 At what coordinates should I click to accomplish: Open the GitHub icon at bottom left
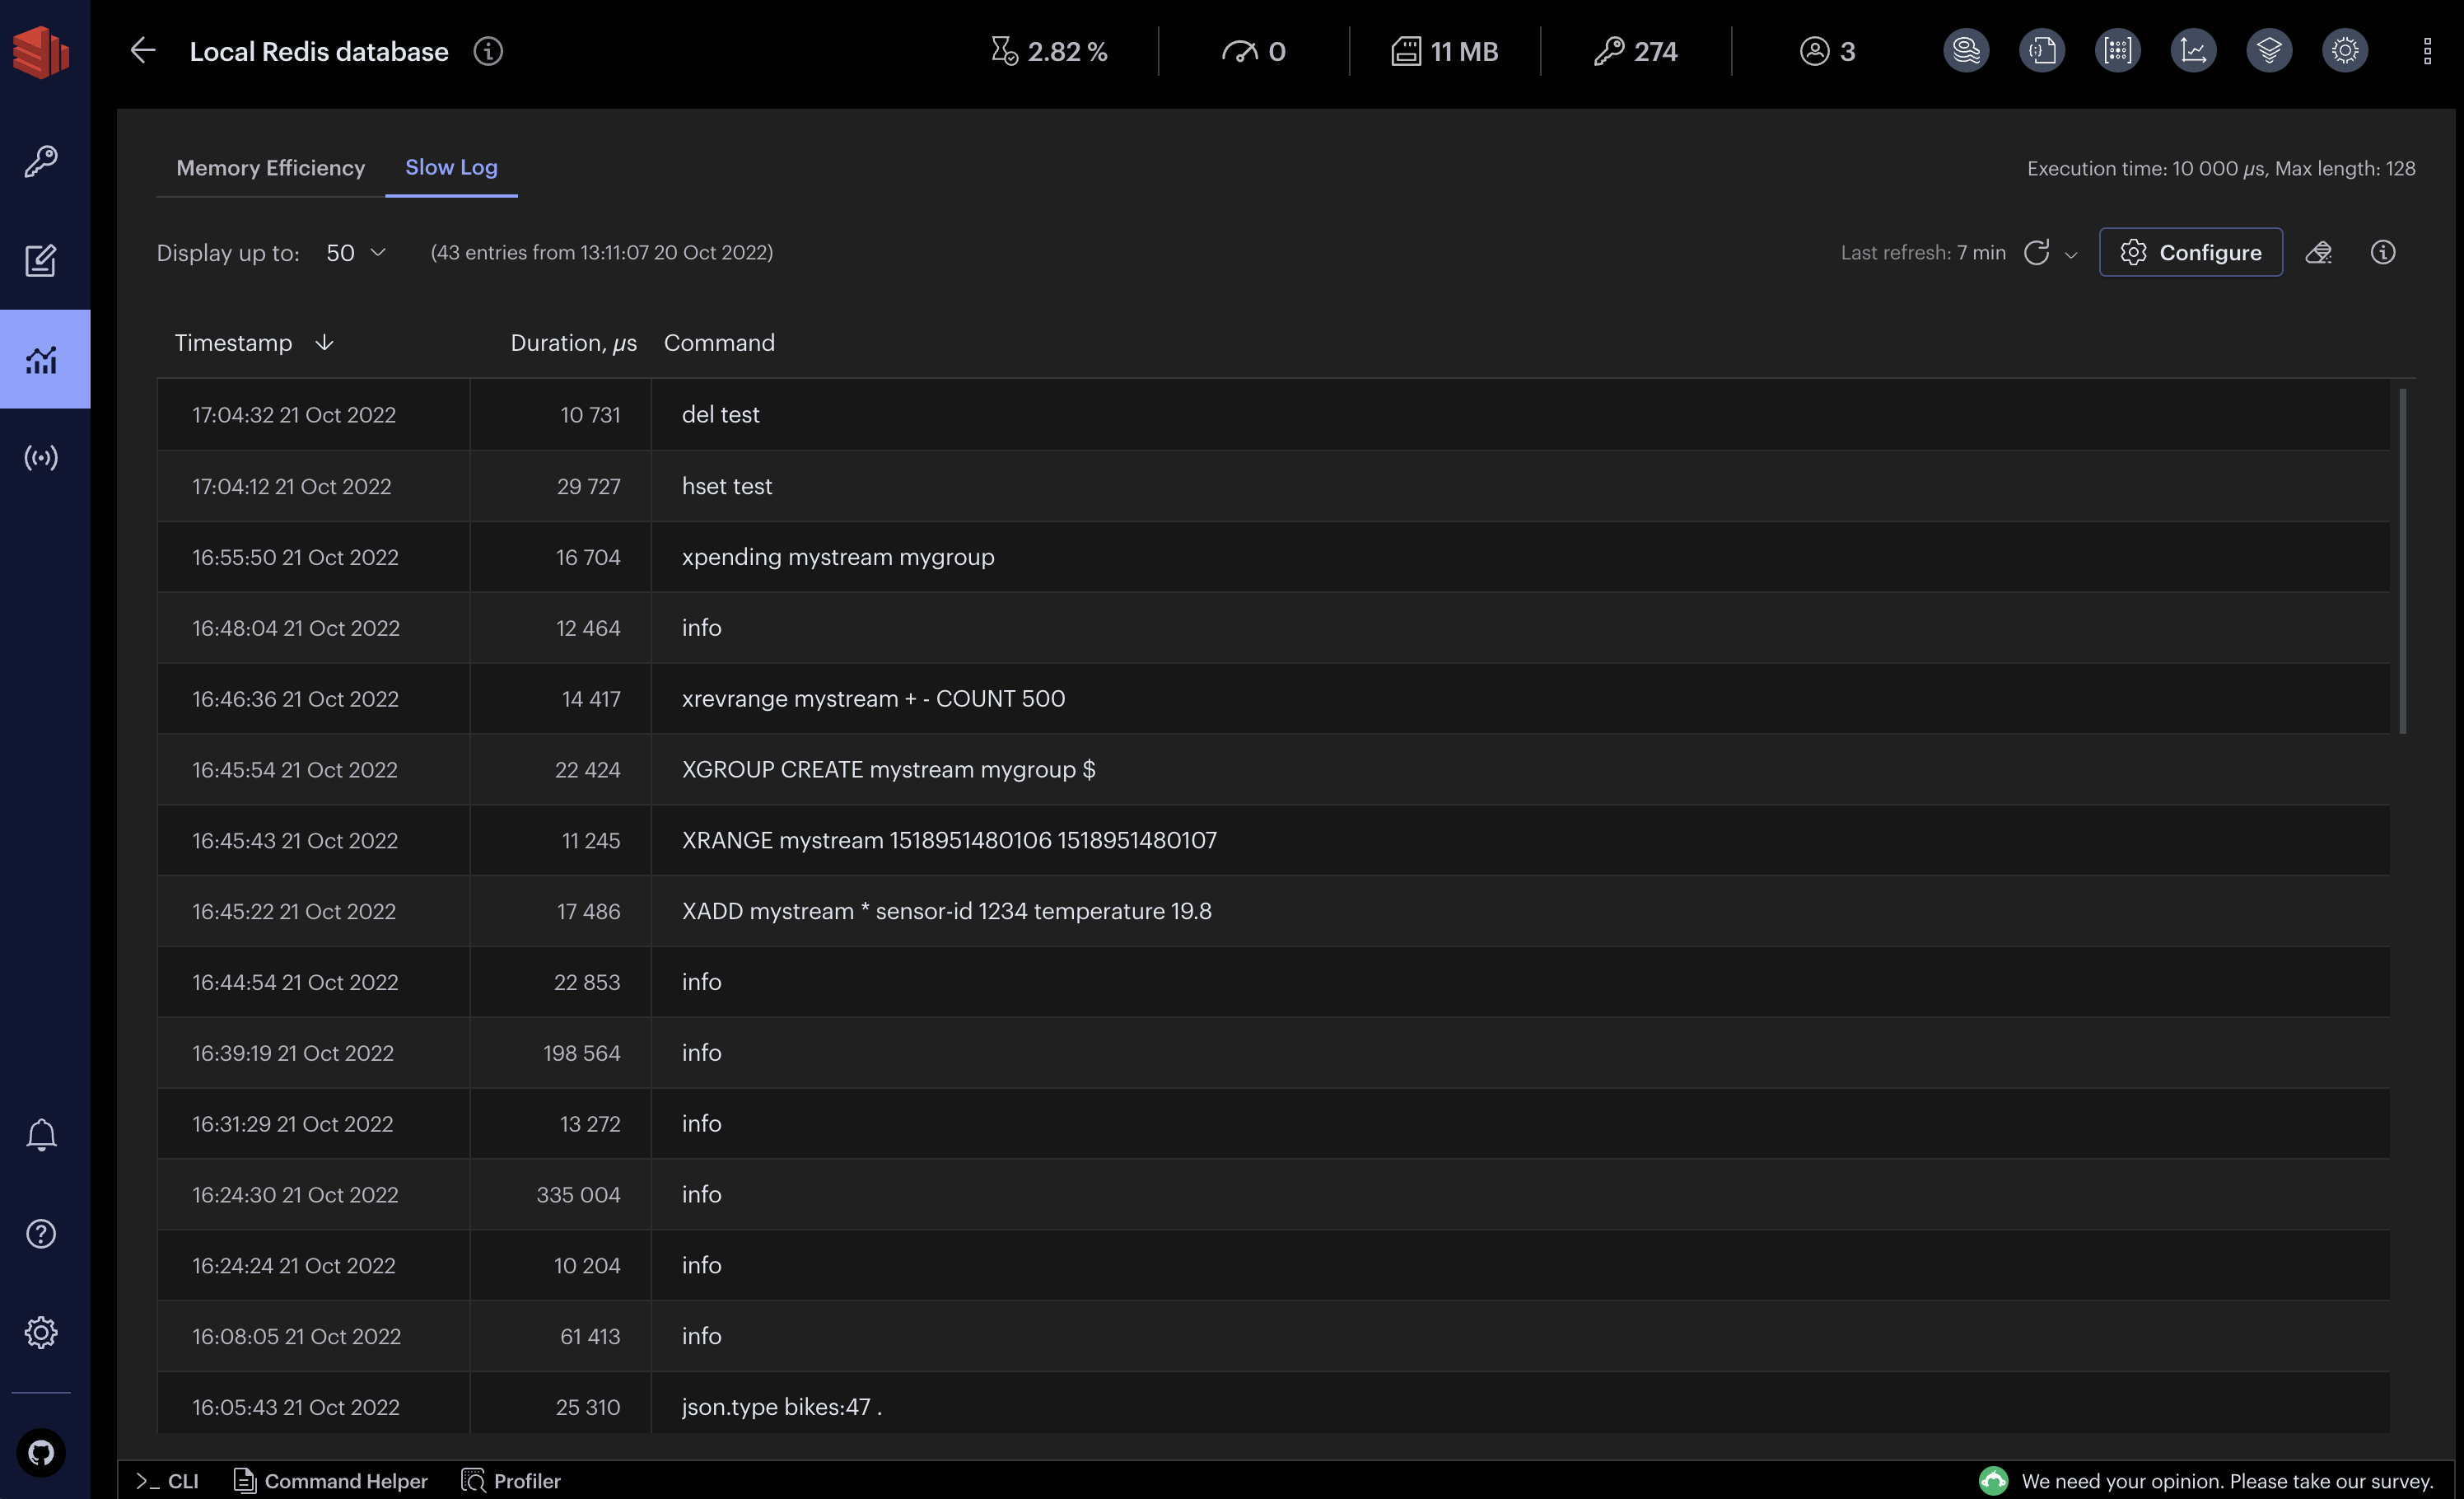[41, 1452]
